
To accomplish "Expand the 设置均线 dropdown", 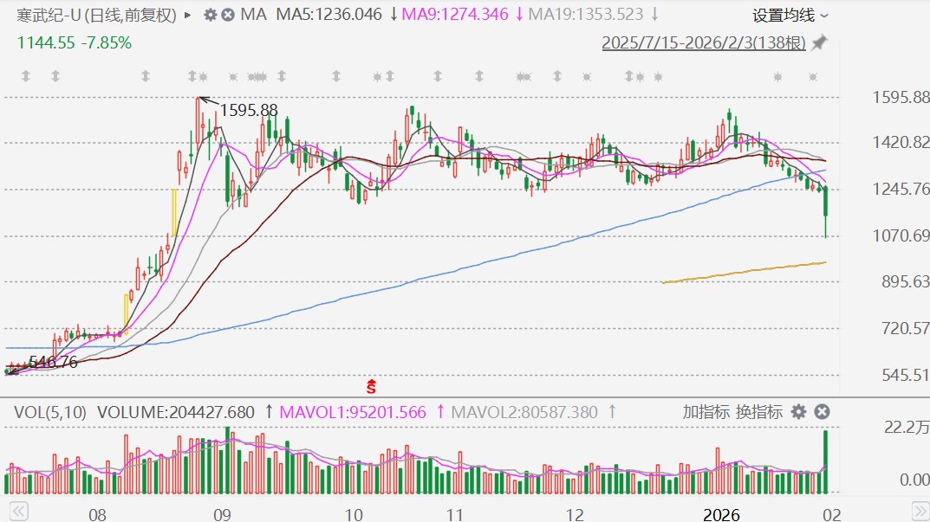I will point(790,15).
